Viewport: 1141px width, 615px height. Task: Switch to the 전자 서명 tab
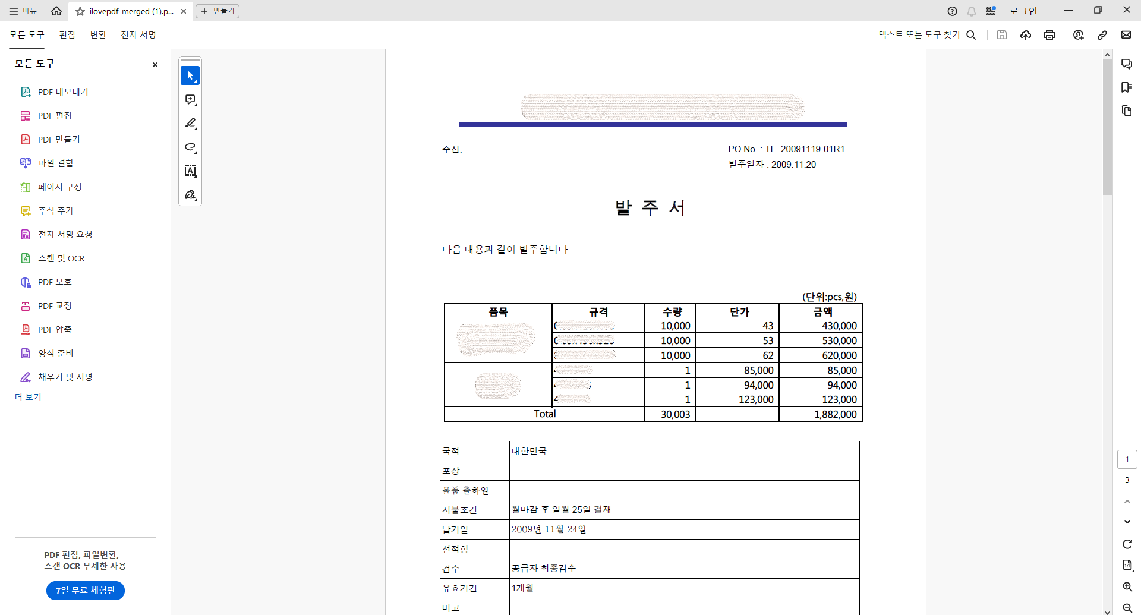137,34
